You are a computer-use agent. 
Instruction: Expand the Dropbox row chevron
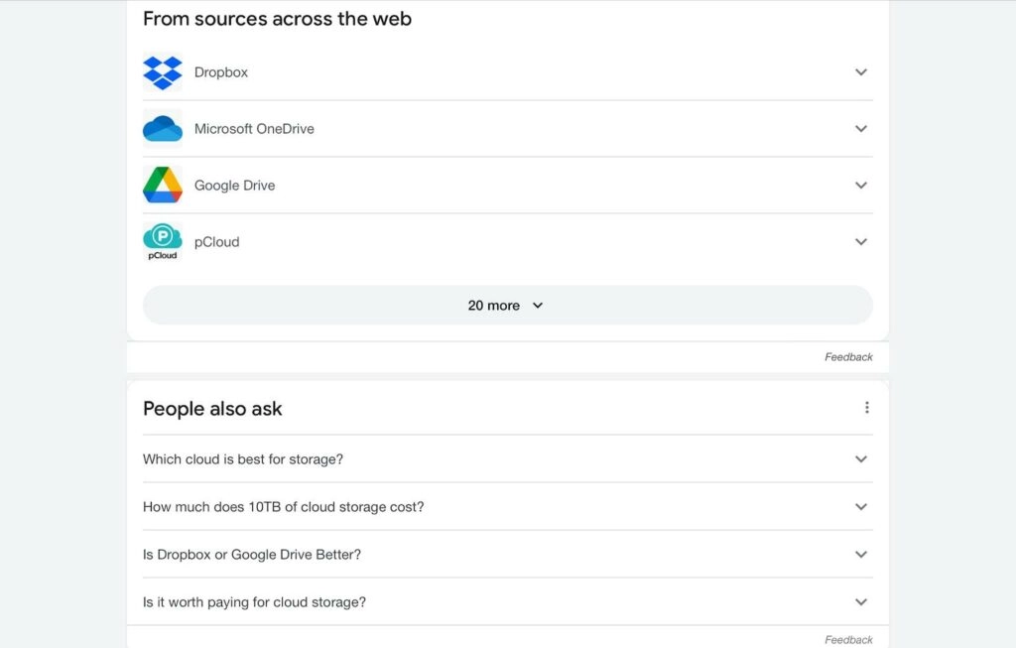tap(860, 72)
